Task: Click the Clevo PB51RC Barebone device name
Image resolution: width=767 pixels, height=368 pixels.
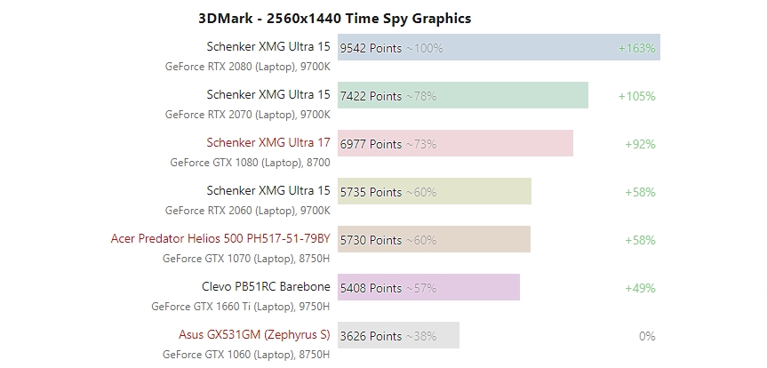Action: point(266,286)
